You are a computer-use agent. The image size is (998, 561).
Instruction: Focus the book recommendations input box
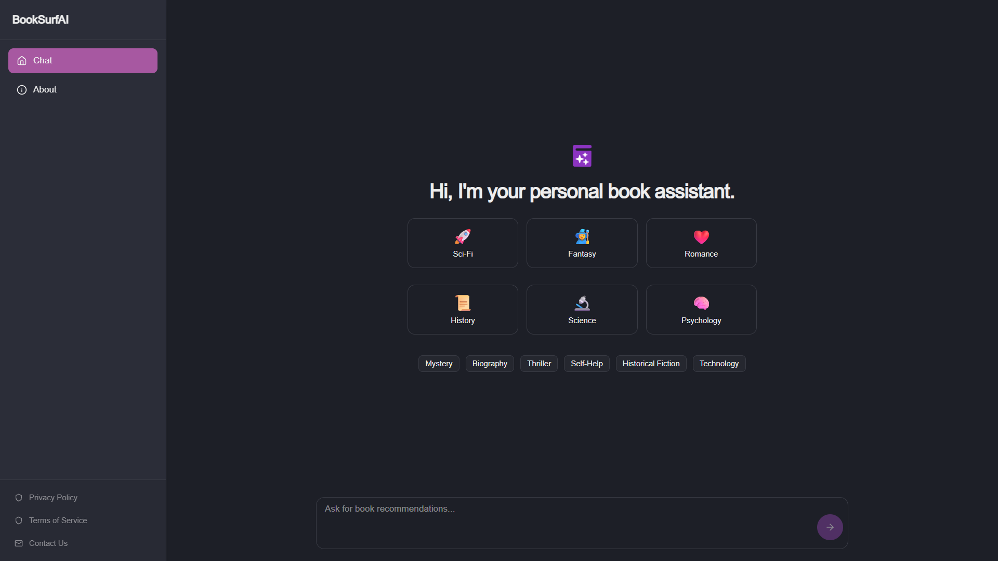tap(567, 523)
